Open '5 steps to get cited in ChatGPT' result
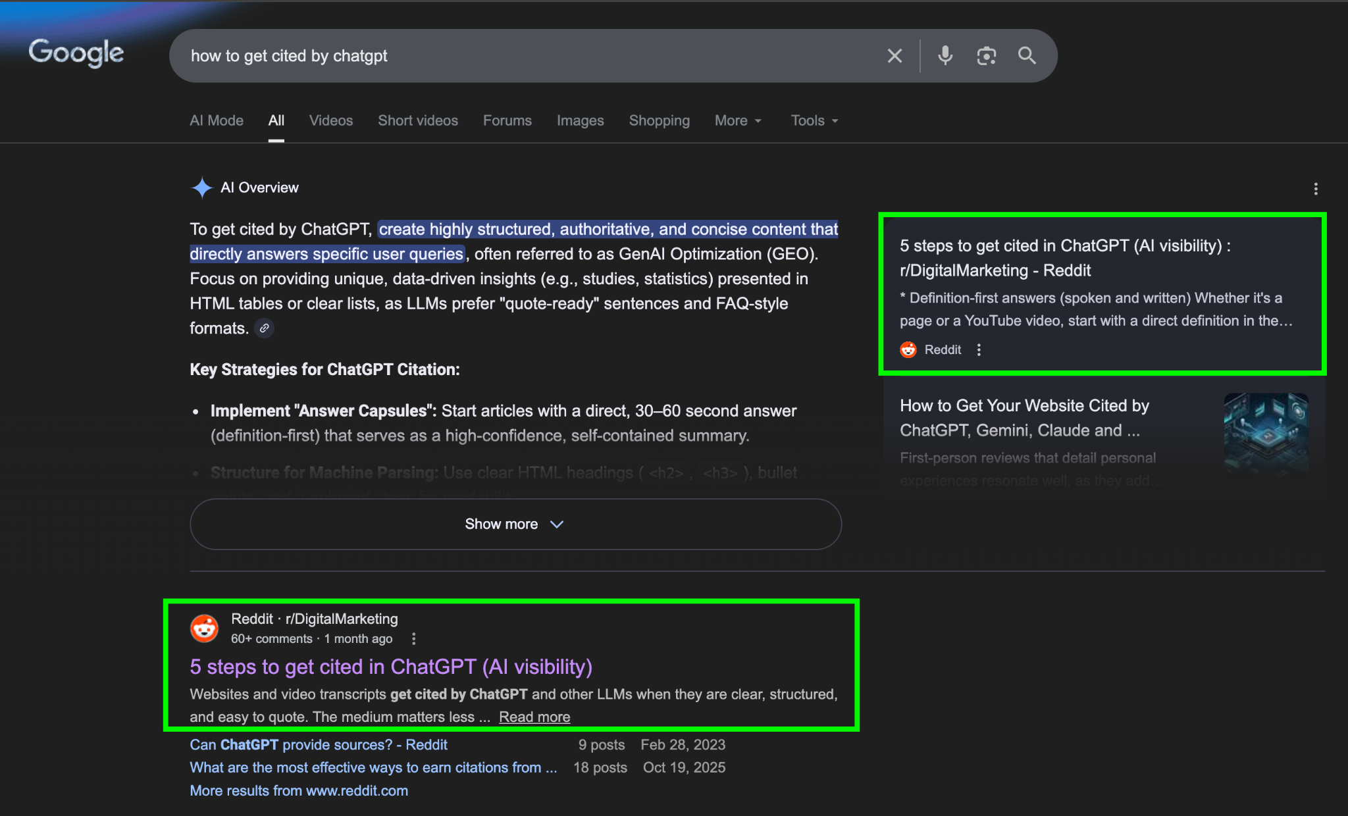Screen dimensions: 1348x816 pos(391,667)
